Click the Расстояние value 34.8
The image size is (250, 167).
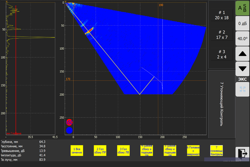(x=42, y=146)
